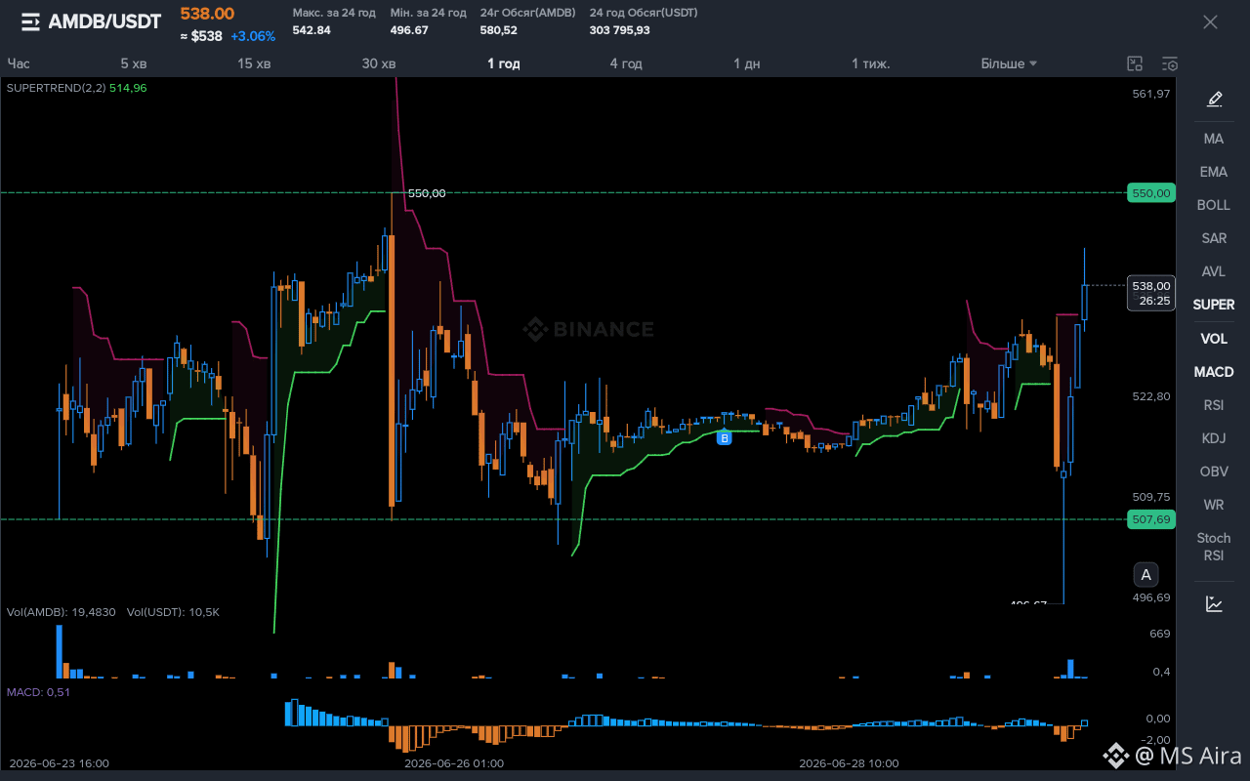Toggle the WR indicator

pos(1214,505)
